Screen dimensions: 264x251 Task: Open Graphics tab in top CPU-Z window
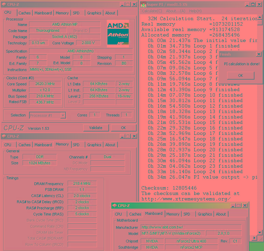[x=94, y=13]
